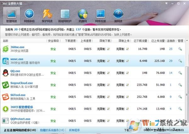Click the QQ.exe penguin icon
The image size is (189, 134).
(x=6, y=73)
